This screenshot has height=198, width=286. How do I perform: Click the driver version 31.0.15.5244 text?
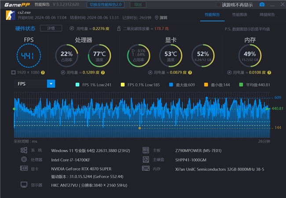click(87, 176)
